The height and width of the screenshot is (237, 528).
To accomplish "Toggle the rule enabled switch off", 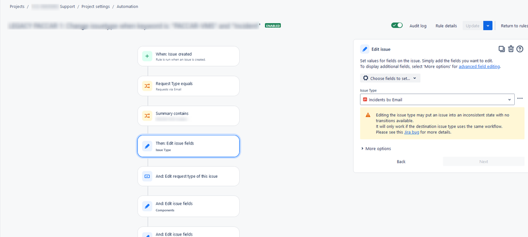I will pos(397,25).
